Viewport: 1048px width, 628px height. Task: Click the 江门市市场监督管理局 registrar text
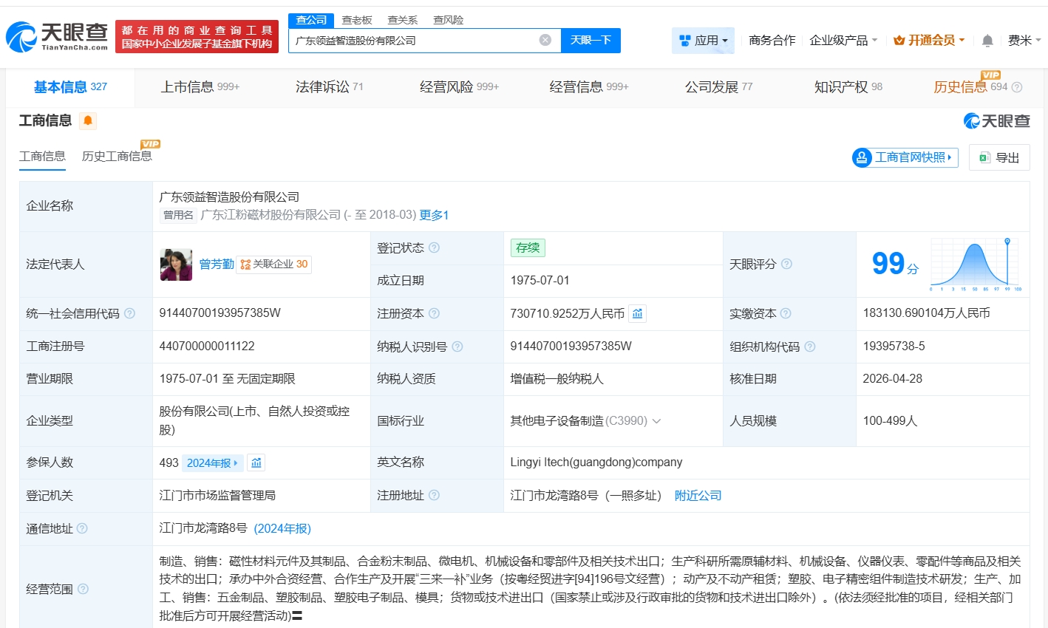click(x=217, y=496)
